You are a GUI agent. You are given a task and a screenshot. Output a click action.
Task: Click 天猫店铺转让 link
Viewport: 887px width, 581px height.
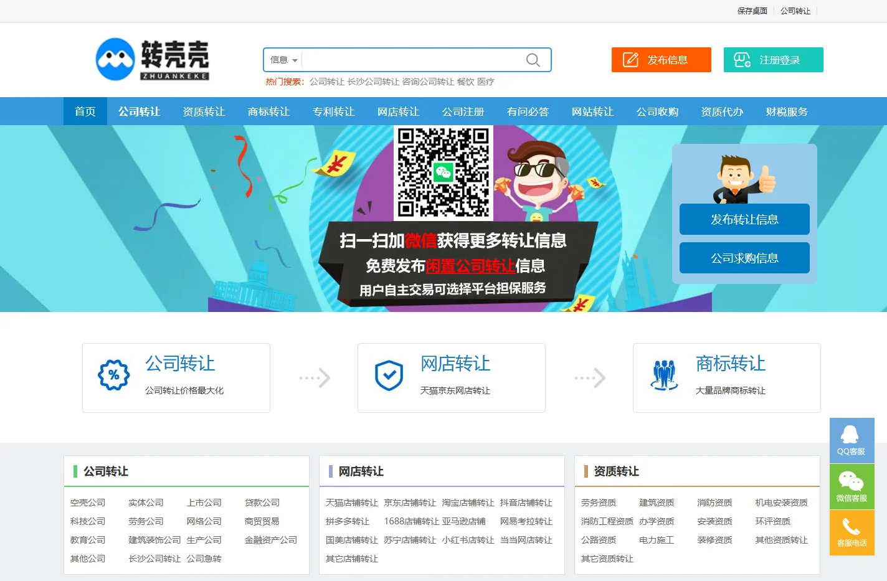[x=352, y=503]
